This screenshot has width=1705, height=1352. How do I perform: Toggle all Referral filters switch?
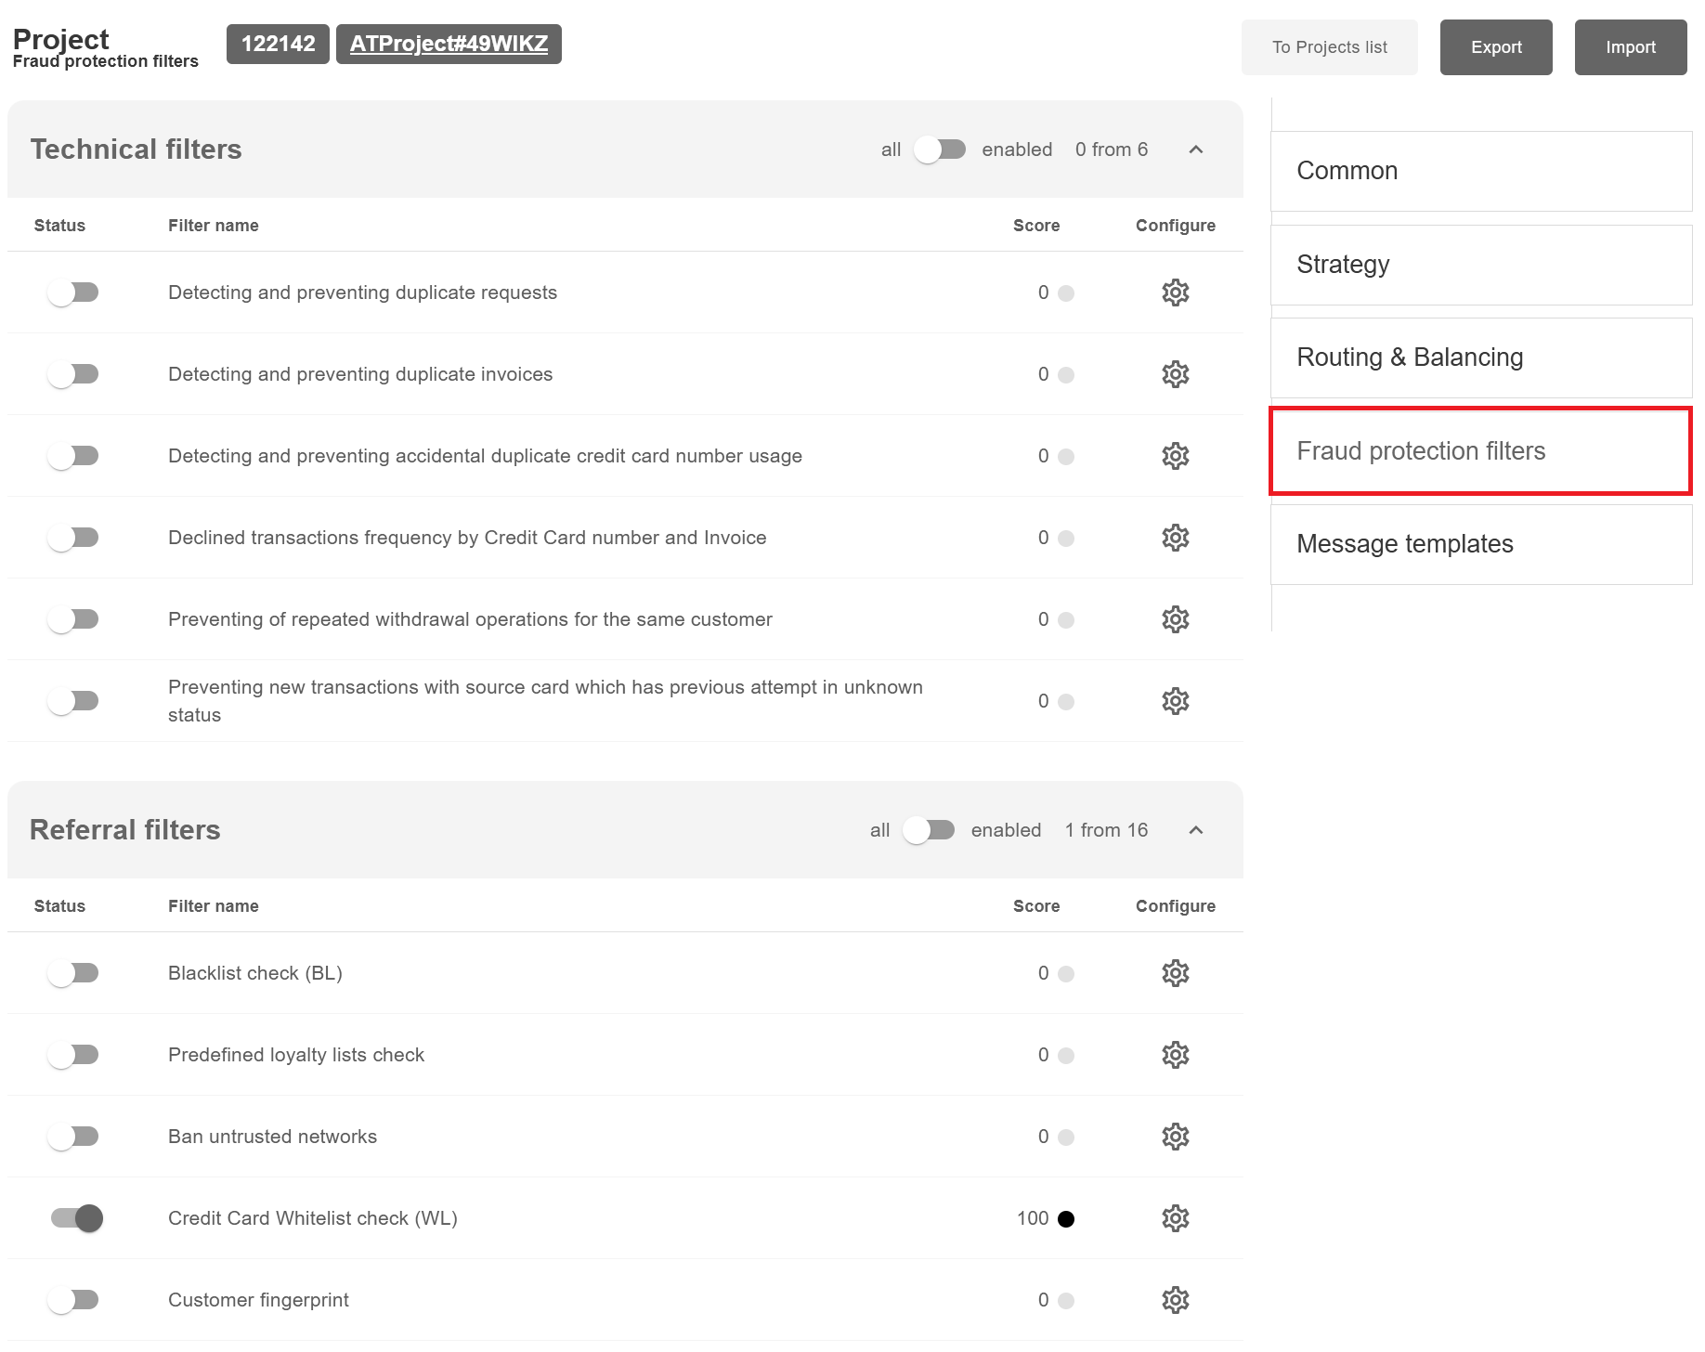[x=929, y=830]
